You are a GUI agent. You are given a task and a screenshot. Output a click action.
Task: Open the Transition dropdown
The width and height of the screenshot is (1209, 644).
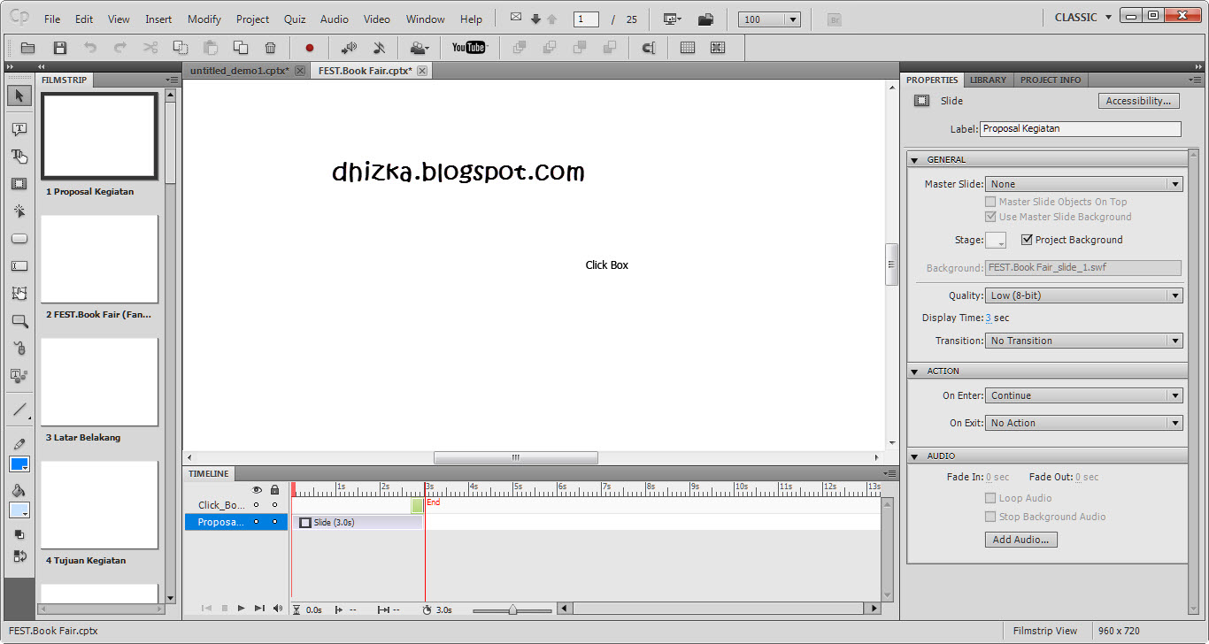pyautogui.click(x=1084, y=341)
